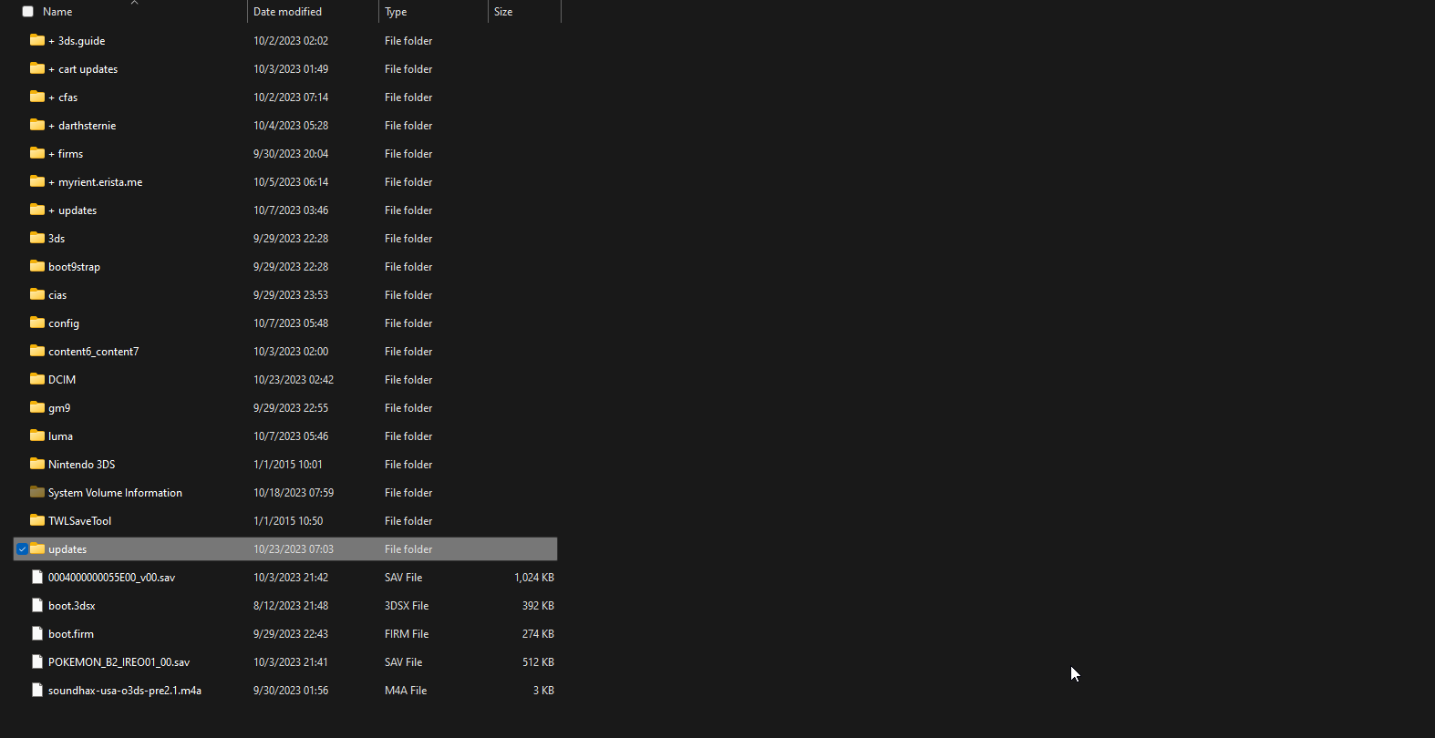Viewport: 1435px width, 738px height.
Task: Click 'M4A File' type cell
Action: coord(406,691)
